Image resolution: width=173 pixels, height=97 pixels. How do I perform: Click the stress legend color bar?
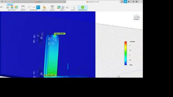(125, 53)
